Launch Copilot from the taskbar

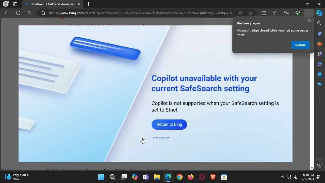tap(135, 177)
